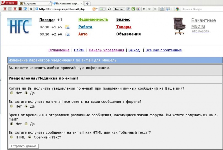223x150 pixels.
Task: Open the Google search engine selector dropdown
Action: pyautogui.click(x=178, y=9)
